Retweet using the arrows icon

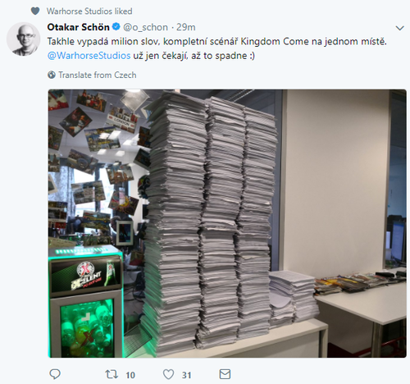[112, 374]
